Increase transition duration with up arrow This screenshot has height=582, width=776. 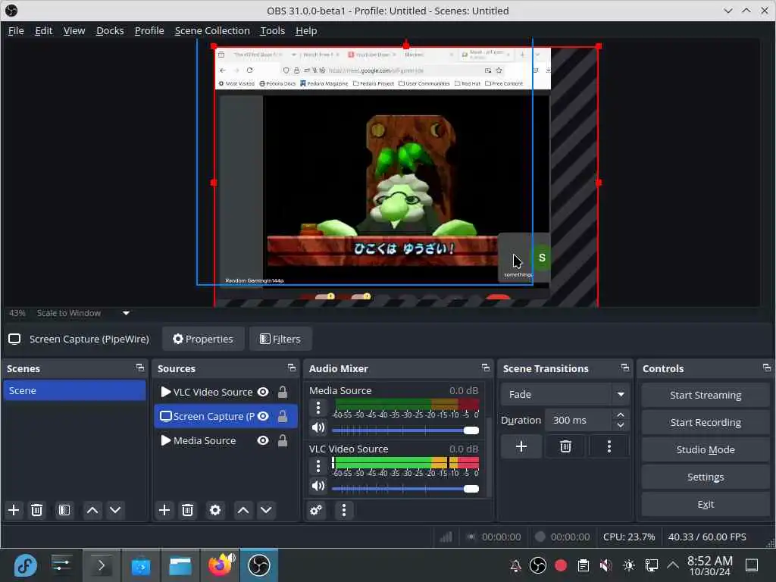pos(621,415)
